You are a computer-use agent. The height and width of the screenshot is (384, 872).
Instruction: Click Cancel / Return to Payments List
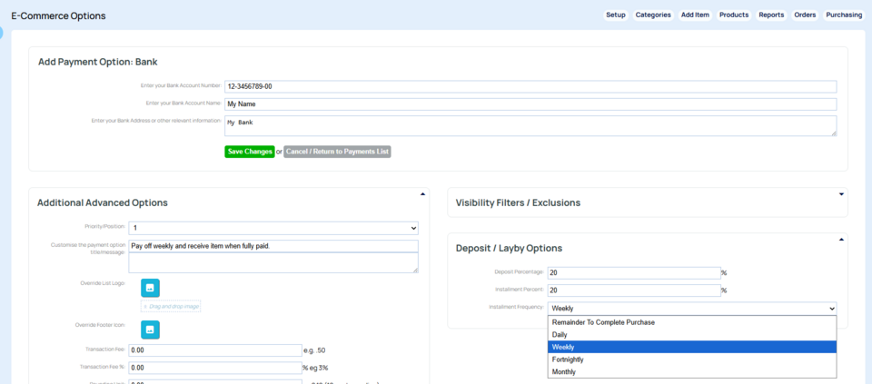[x=338, y=152]
